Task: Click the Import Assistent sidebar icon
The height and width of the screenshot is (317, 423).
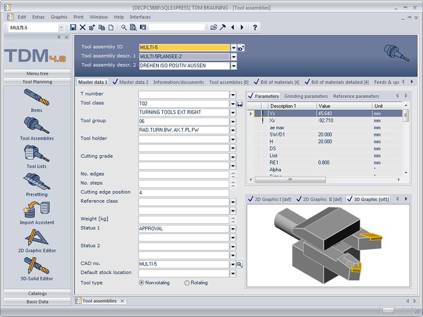Action: tap(37, 210)
